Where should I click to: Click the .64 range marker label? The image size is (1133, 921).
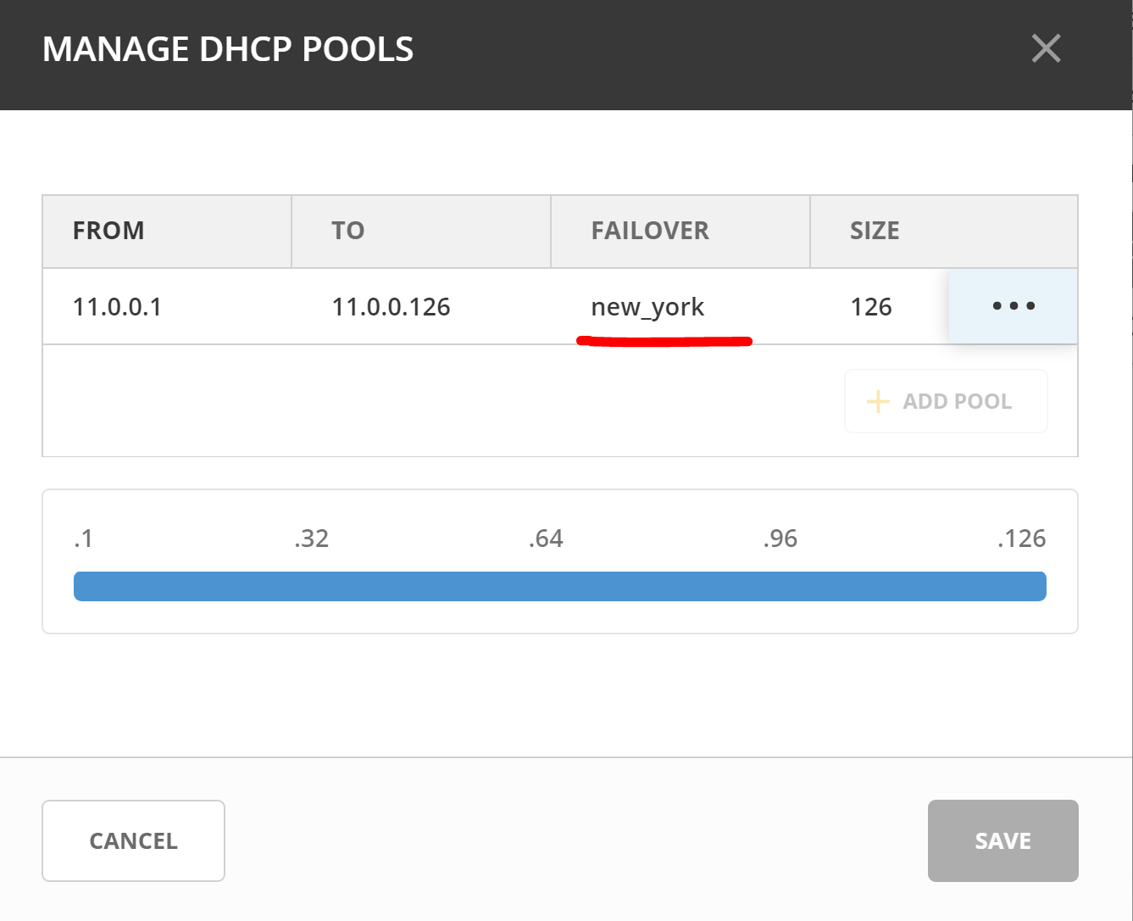(x=546, y=539)
